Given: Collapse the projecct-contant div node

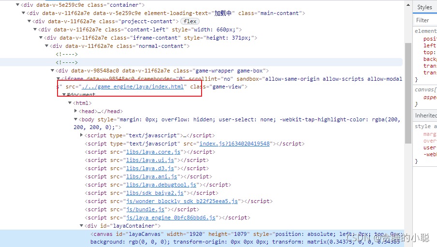Looking at the screenshot, I should (x=29, y=21).
